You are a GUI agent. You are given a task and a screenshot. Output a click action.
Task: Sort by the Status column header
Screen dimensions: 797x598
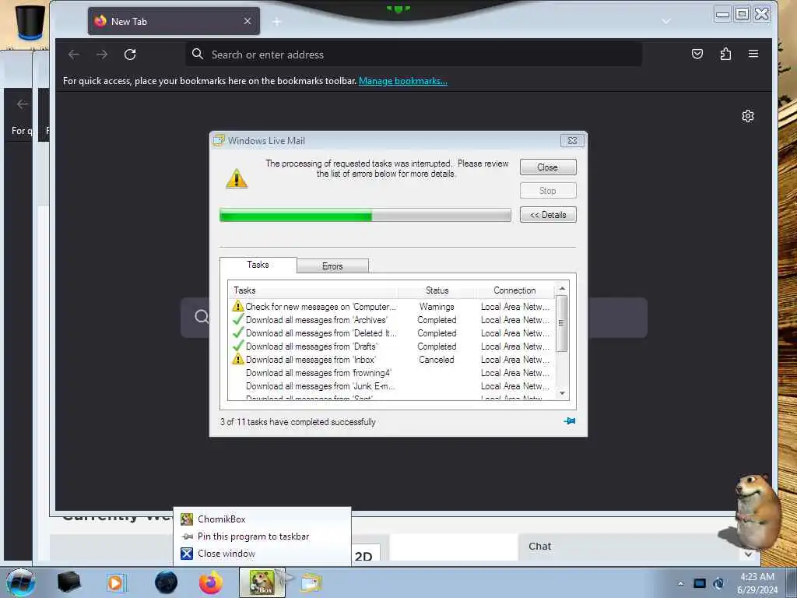(x=437, y=290)
